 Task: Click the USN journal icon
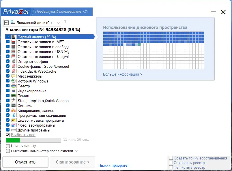pyautogui.click(x=13, y=52)
